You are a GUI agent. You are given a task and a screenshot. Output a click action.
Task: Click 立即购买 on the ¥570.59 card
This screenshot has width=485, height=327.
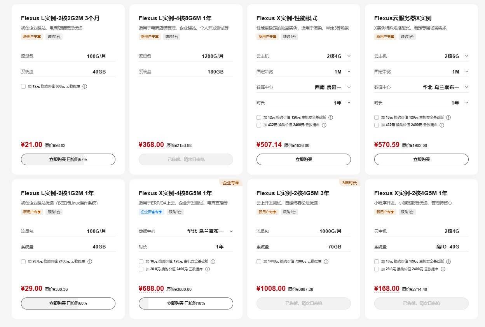tap(421, 159)
